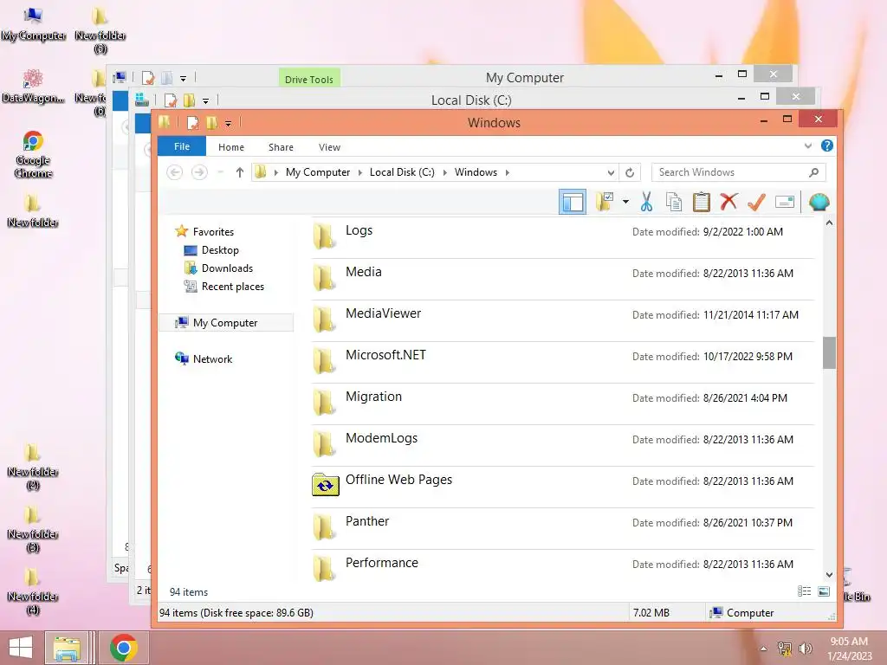Image resolution: width=887 pixels, height=665 pixels.
Task: Switch to the Home ribbon tab
Action: (x=230, y=147)
